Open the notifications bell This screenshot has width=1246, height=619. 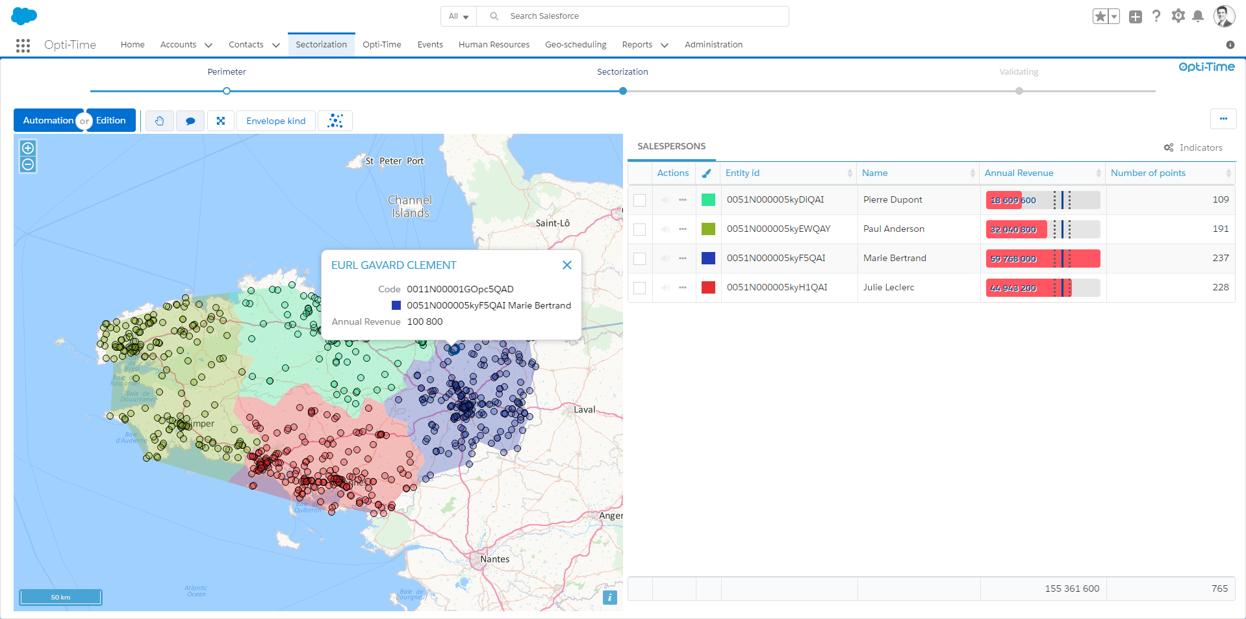[x=1198, y=16]
